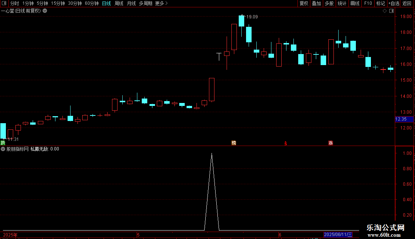Screen dimensions: 415x239
Task: Select the 1分钟 period tab
Action: point(28,3)
